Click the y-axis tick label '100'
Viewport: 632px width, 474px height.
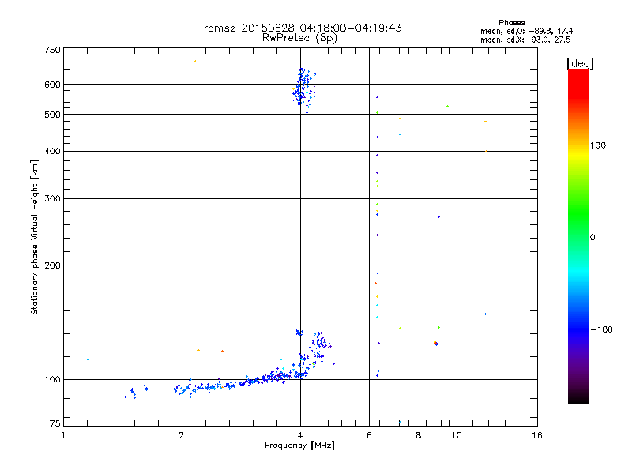tap(52, 379)
